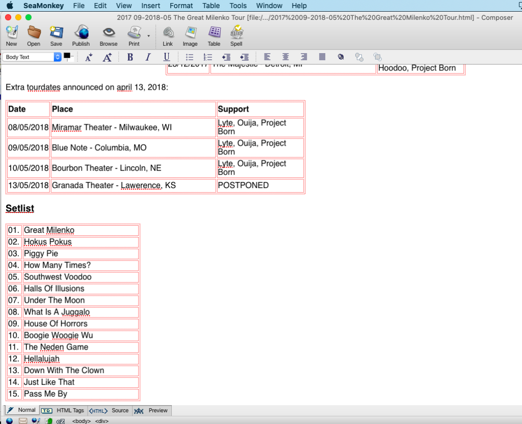The width and height of the screenshot is (522, 424).
Task: Open the File menu
Action: 79,6
